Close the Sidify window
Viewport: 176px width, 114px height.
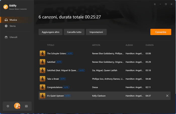(x=171, y=4)
